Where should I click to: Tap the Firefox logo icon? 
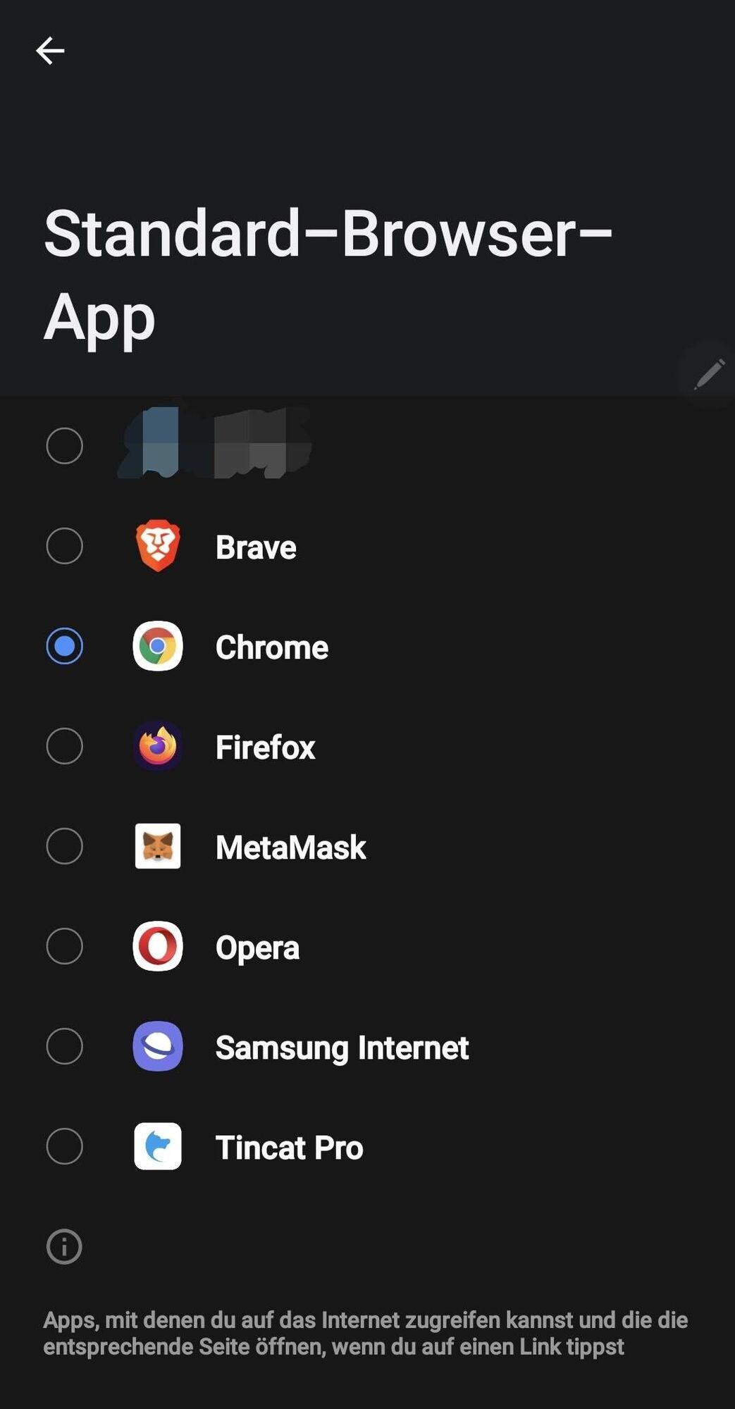pos(158,746)
